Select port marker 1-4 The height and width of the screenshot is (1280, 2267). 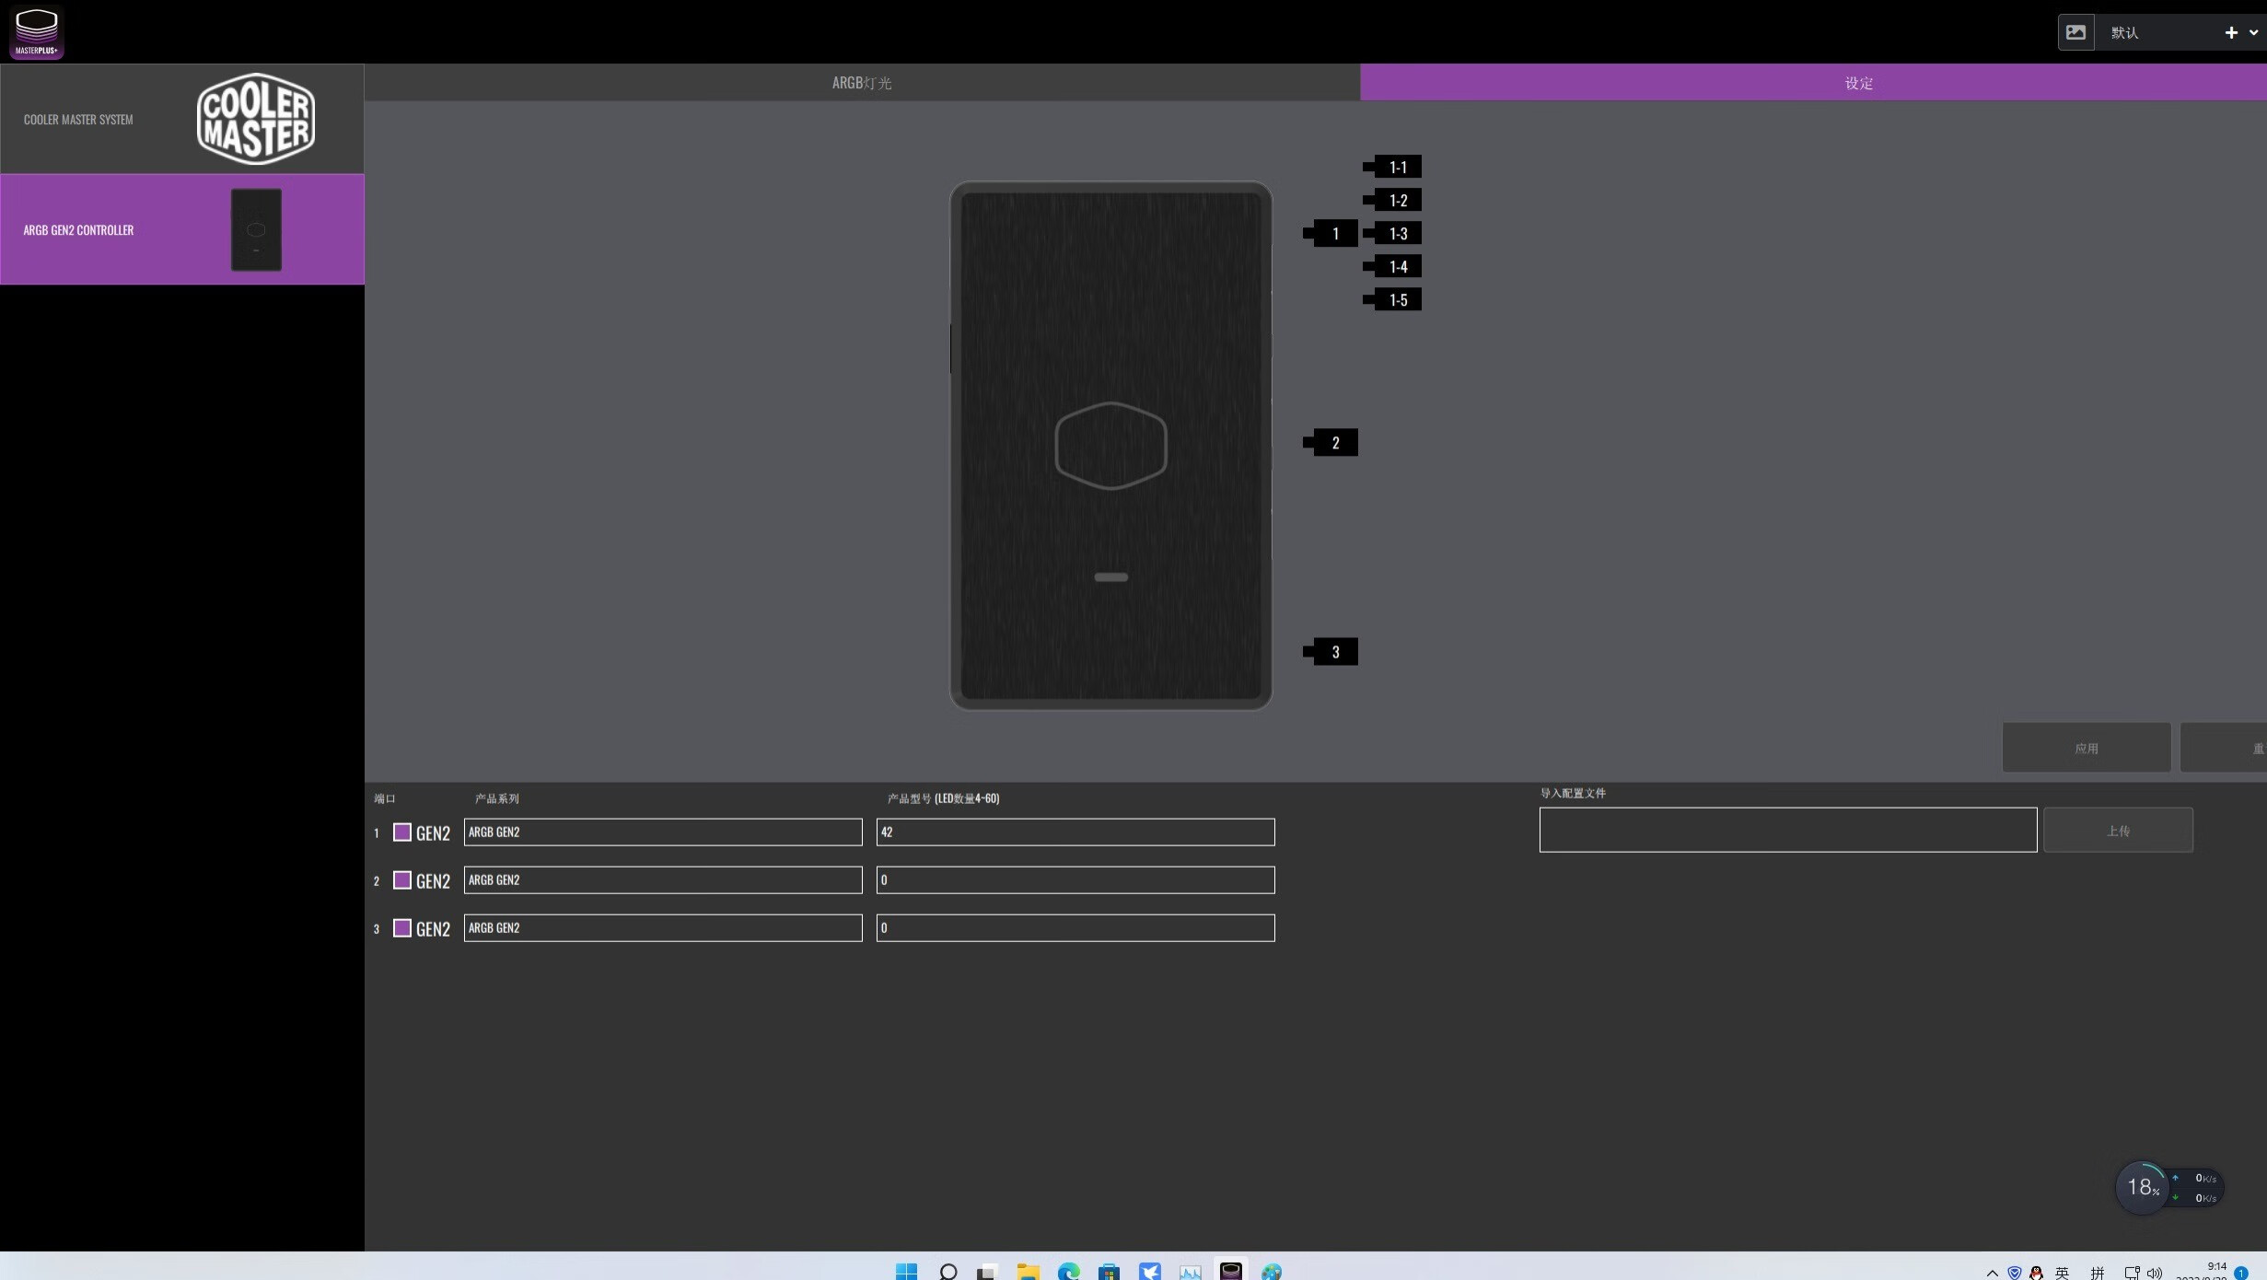1392,266
